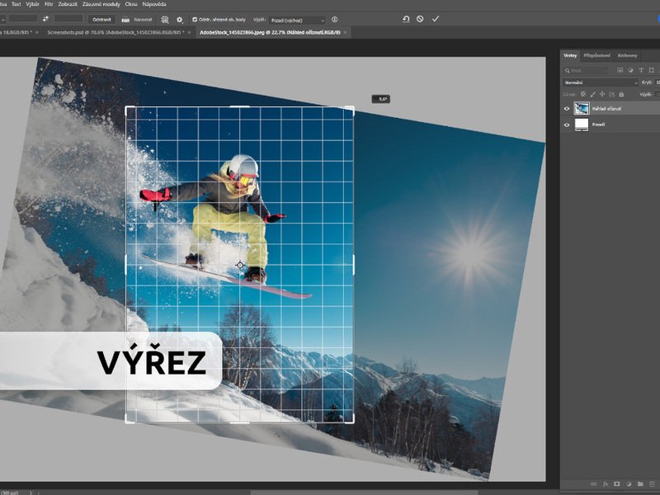The width and height of the screenshot is (660, 495).
Task: Open the layer filter kind dropdown
Action: 586,70
